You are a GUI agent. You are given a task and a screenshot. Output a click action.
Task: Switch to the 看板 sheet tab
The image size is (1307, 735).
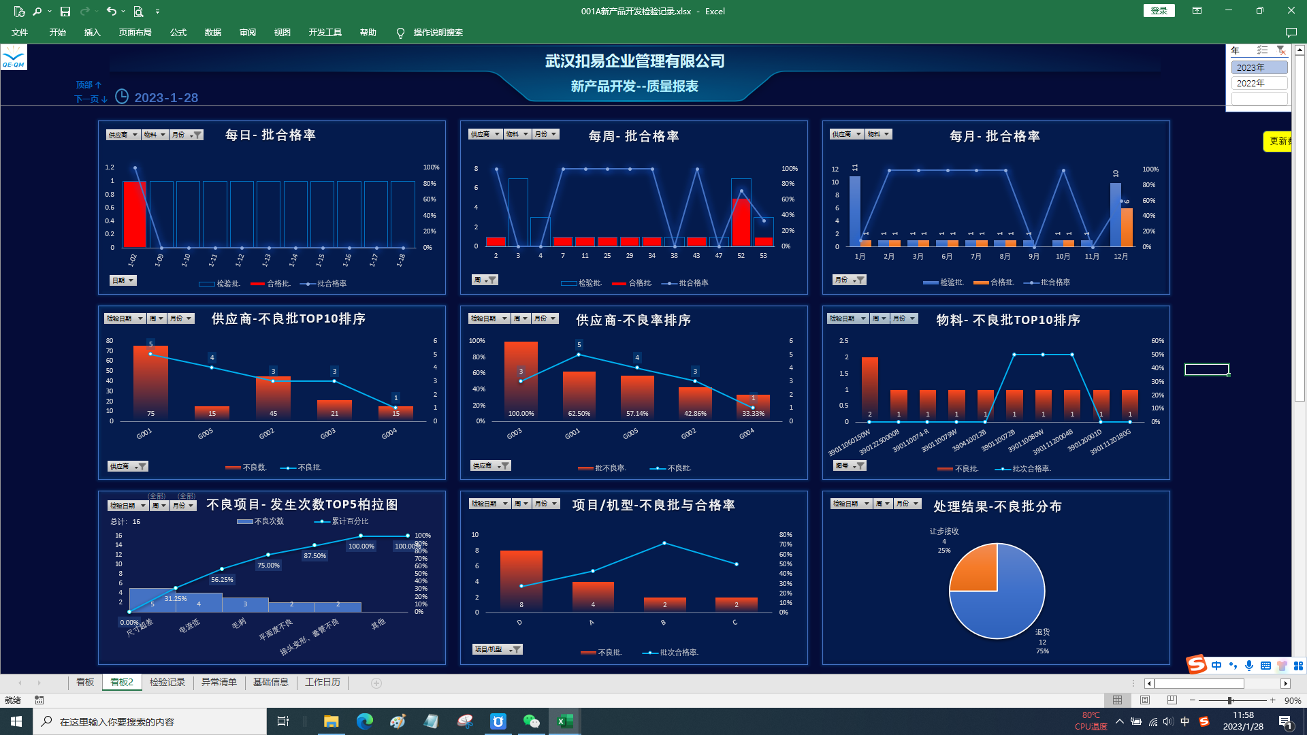pos(85,682)
